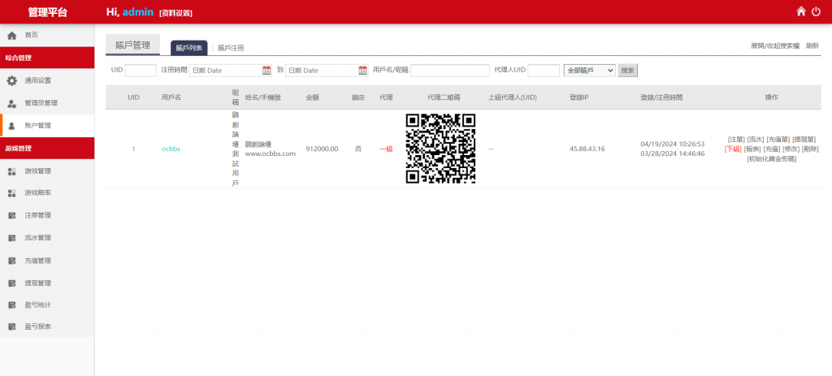Focus the 代理人UID input field

[544, 70]
